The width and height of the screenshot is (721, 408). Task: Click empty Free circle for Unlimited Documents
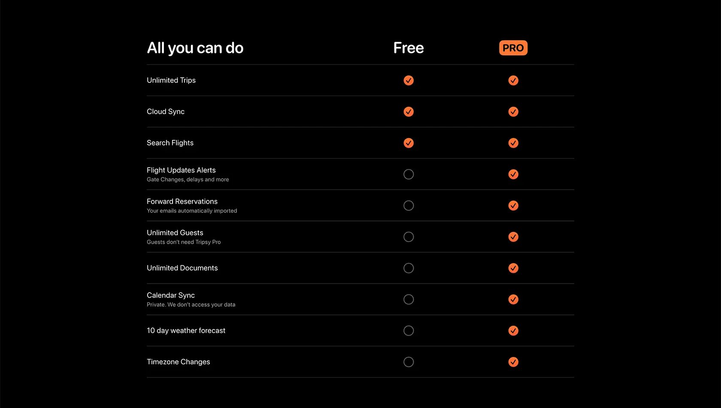coord(409,268)
